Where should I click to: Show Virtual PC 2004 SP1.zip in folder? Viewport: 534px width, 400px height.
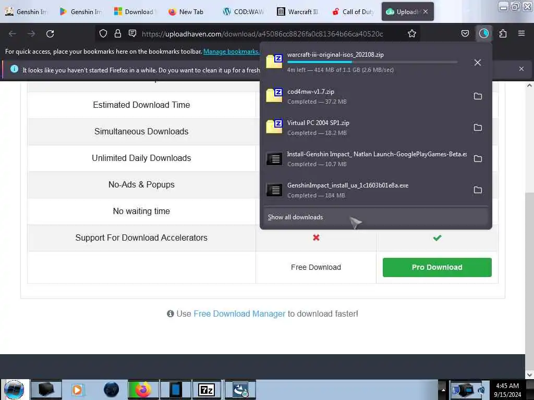pos(478,128)
